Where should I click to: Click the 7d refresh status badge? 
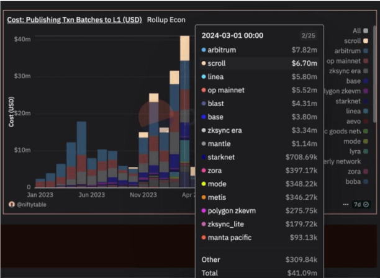(361, 204)
